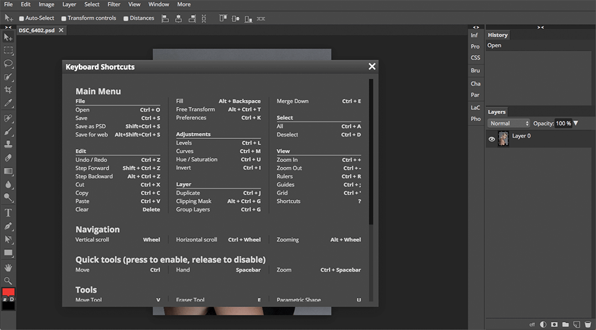Expand the Opacity slider arrow
Image resolution: width=596 pixels, height=330 pixels.
[576, 123]
